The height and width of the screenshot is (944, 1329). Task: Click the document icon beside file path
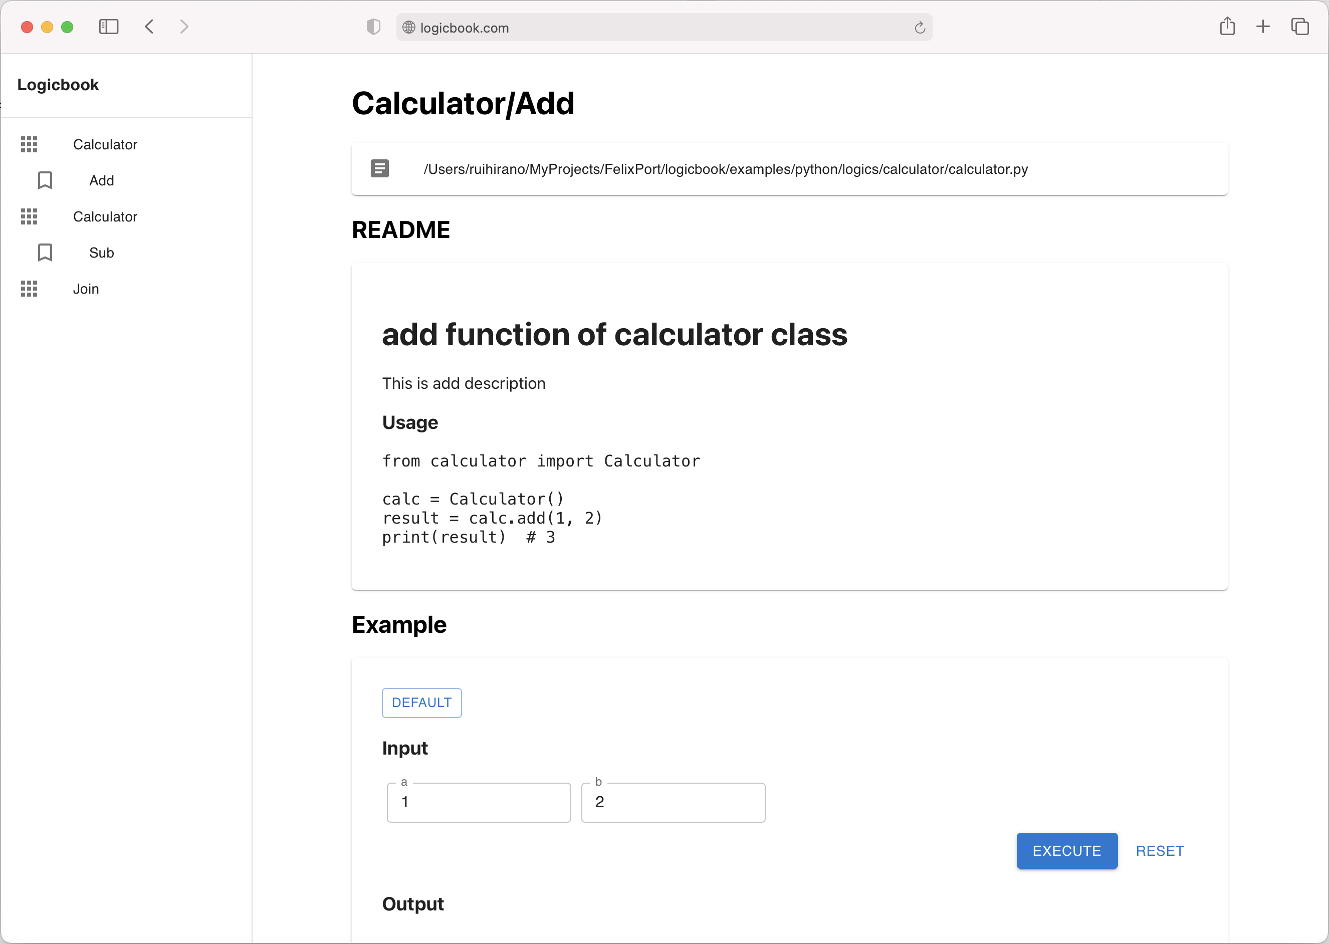click(x=380, y=168)
